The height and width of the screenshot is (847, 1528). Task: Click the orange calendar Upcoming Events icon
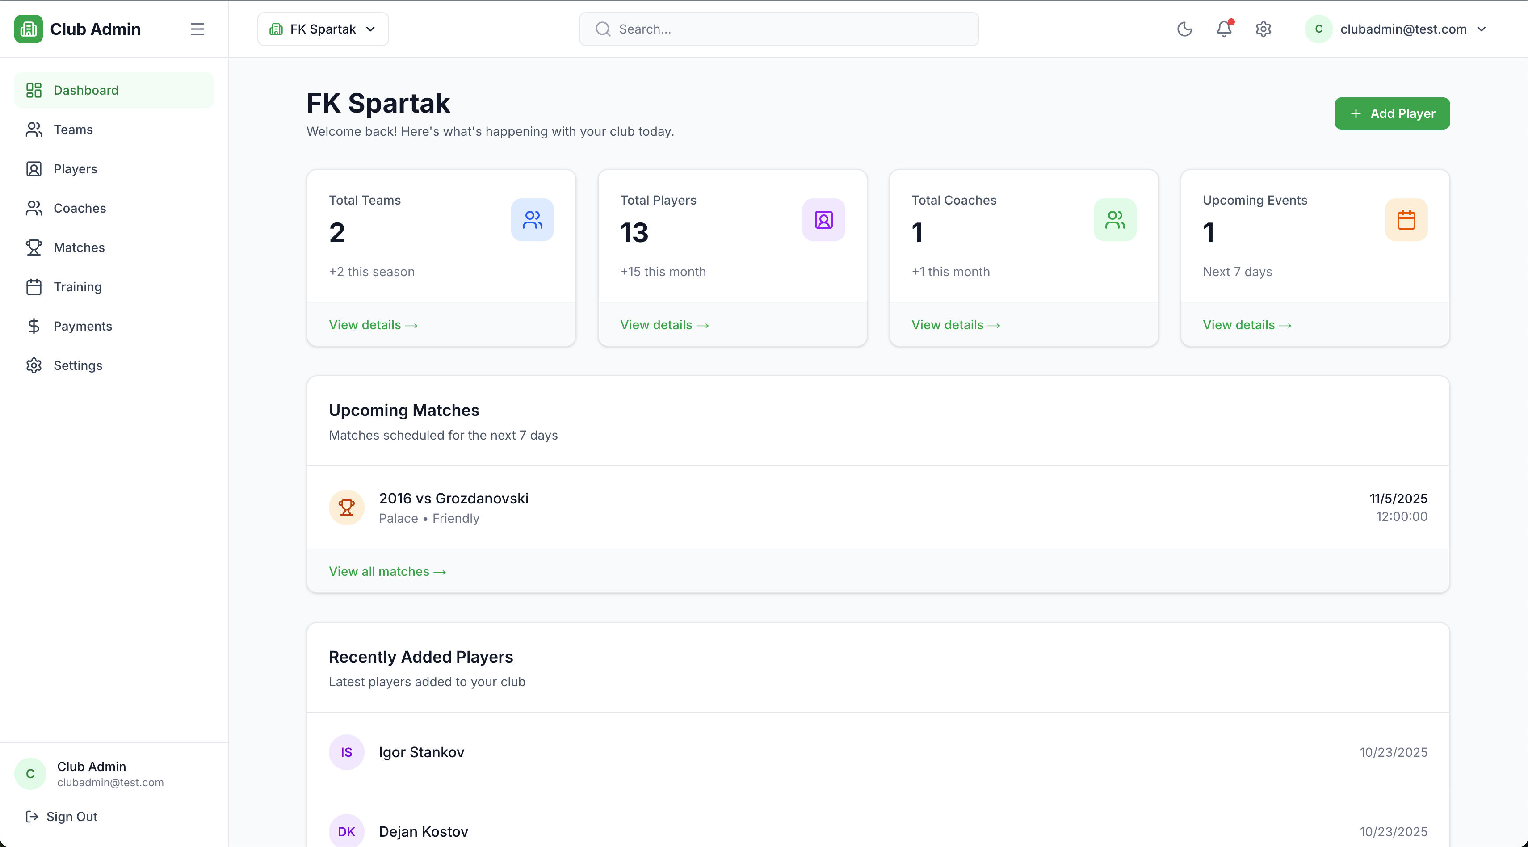pyautogui.click(x=1406, y=220)
